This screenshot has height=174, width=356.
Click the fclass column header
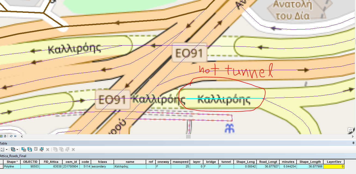click(x=102, y=162)
